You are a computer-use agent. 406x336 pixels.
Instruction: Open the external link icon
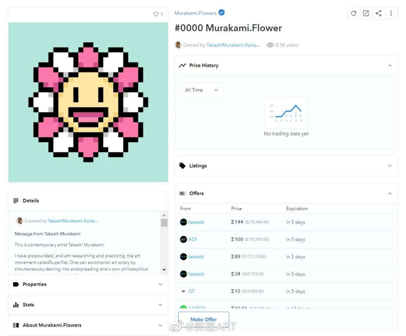tap(366, 13)
